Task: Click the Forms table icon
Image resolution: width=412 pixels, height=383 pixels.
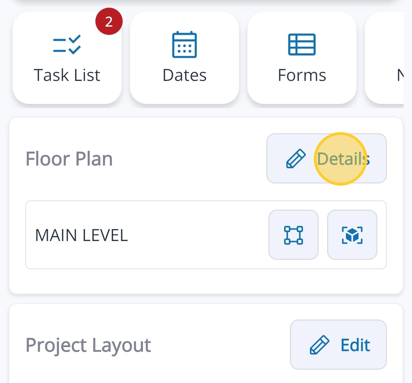Action: [x=302, y=45]
